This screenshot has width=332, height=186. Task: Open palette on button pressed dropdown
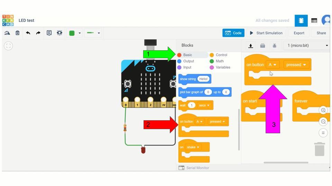point(217,122)
